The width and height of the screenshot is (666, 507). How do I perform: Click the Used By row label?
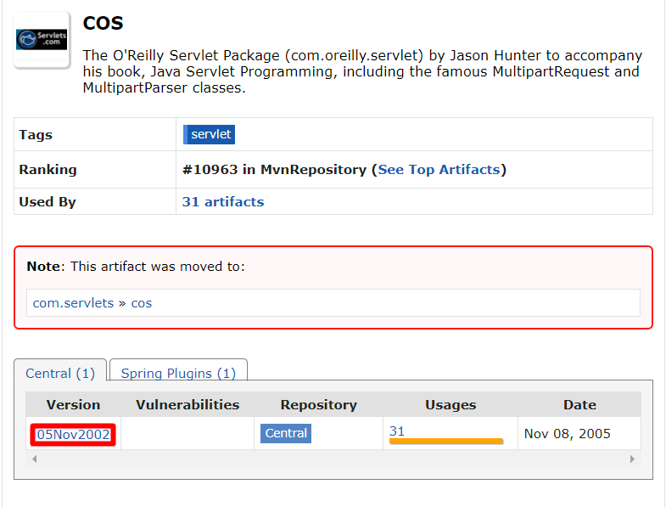48,202
